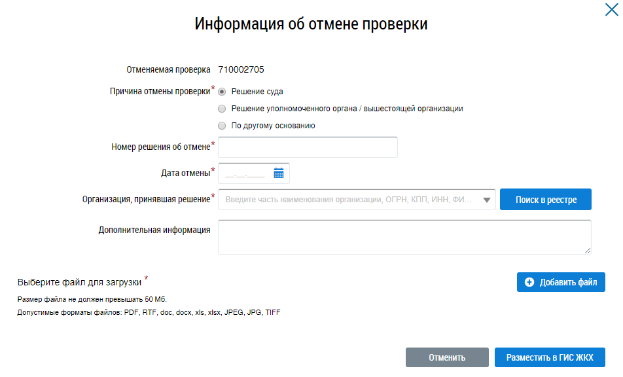The image size is (623, 377).
Task: Focus the Номер решения об отмене field
Action: tap(308, 147)
